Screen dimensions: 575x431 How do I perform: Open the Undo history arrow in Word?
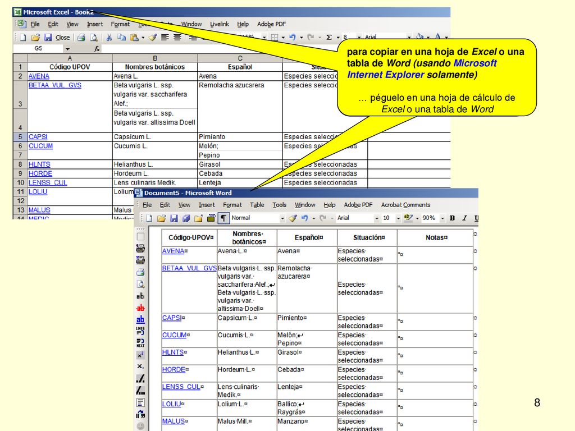pos(313,218)
